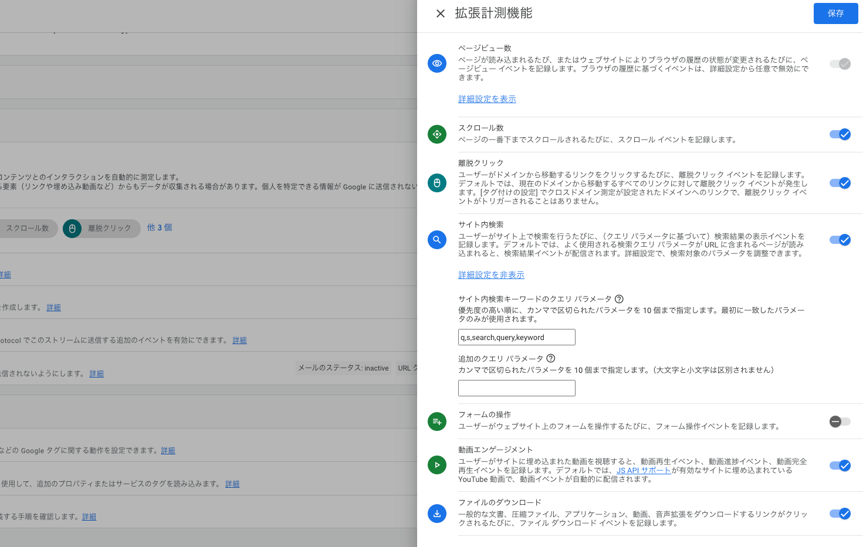The width and height of the screenshot is (863, 547).
Task: Click the empty 追加のクエリ パラメータ input field
Action: click(516, 388)
